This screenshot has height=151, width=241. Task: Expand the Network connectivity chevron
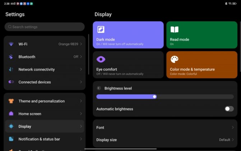81,69
